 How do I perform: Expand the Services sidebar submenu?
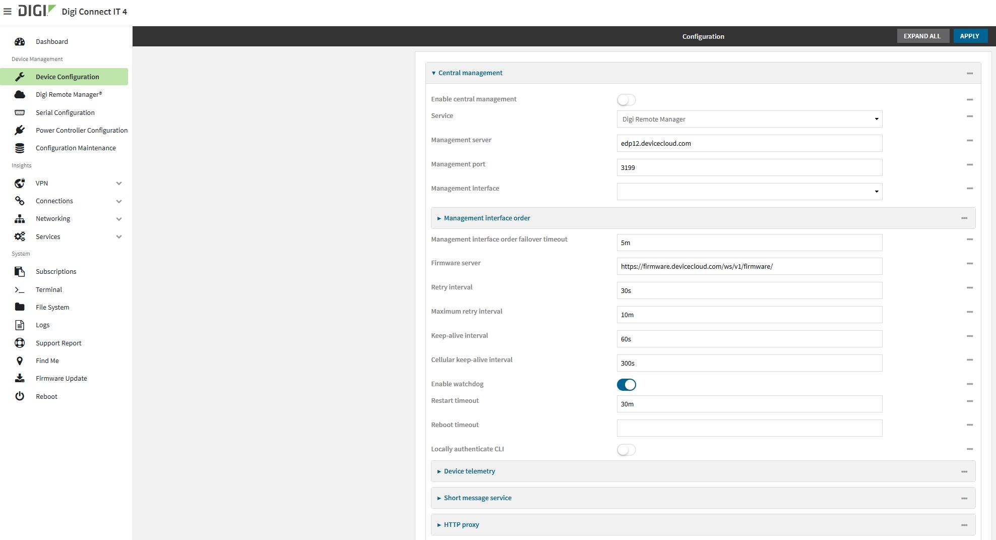[119, 237]
